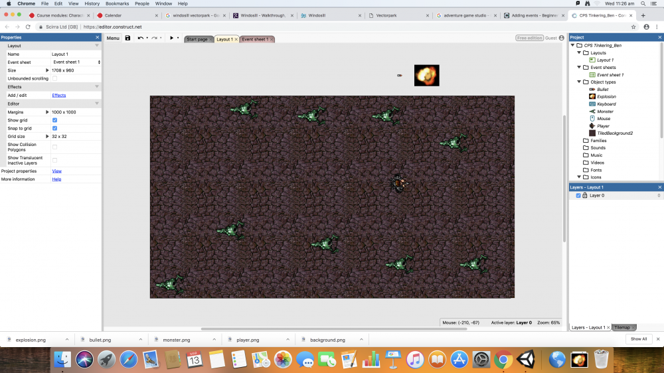This screenshot has width=664, height=373.
Task: Collapse the Effects properties section
Action: (96, 87)
